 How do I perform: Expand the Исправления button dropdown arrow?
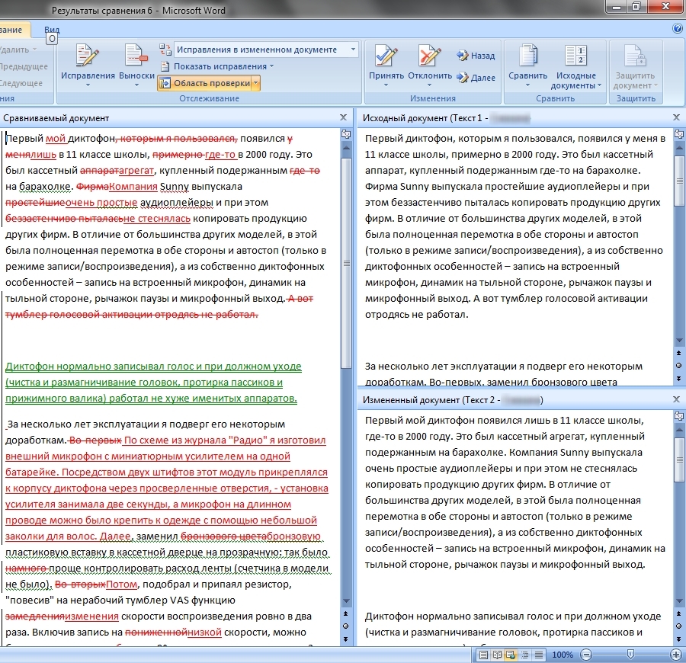click(88, 85)
